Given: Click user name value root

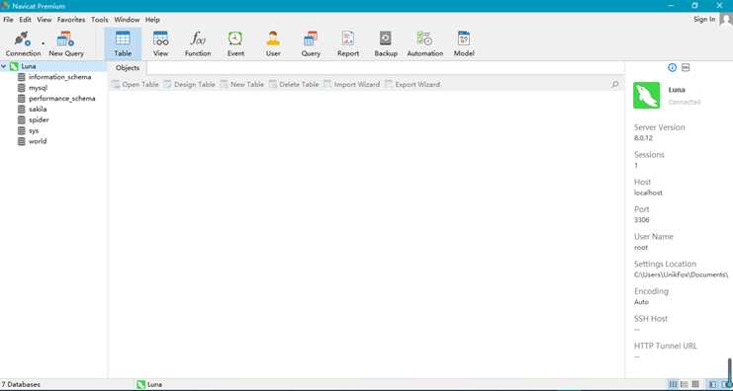Looking at the screenshot, I should click(x=641, y=247).
